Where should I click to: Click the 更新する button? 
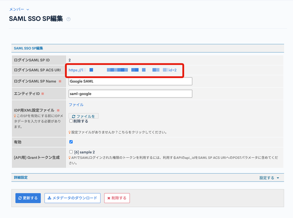(28, 198)
